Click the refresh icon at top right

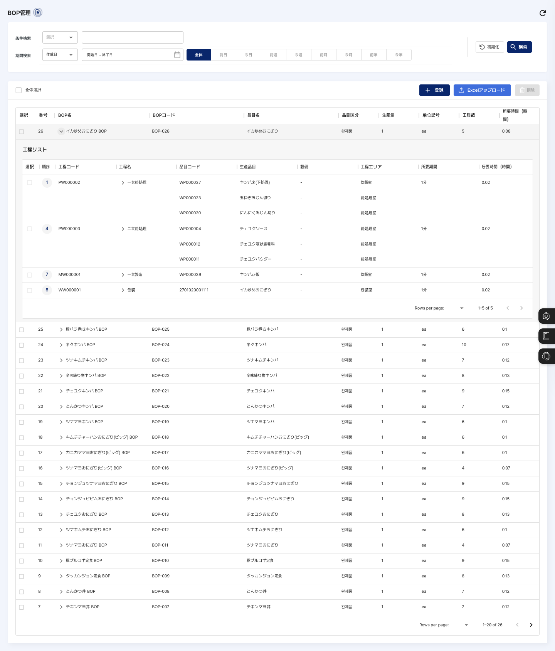[543, 13]
